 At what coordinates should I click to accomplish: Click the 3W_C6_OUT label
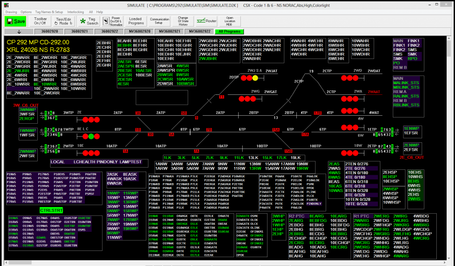click(x=26, y=106)
